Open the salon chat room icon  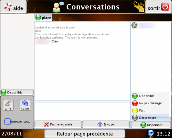pos(25,105)
